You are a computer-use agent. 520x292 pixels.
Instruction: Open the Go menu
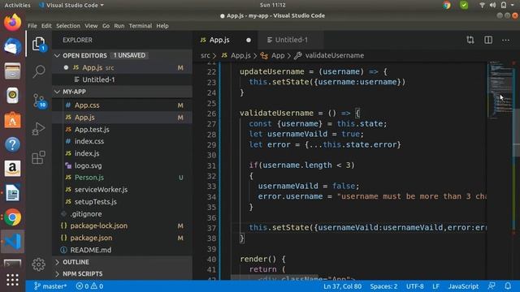106,26
